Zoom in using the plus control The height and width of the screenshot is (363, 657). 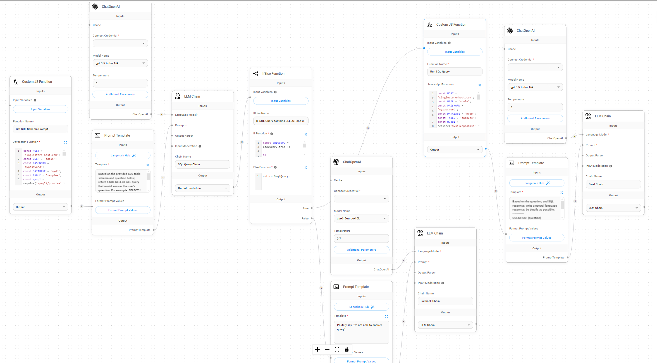coord(317,349)
